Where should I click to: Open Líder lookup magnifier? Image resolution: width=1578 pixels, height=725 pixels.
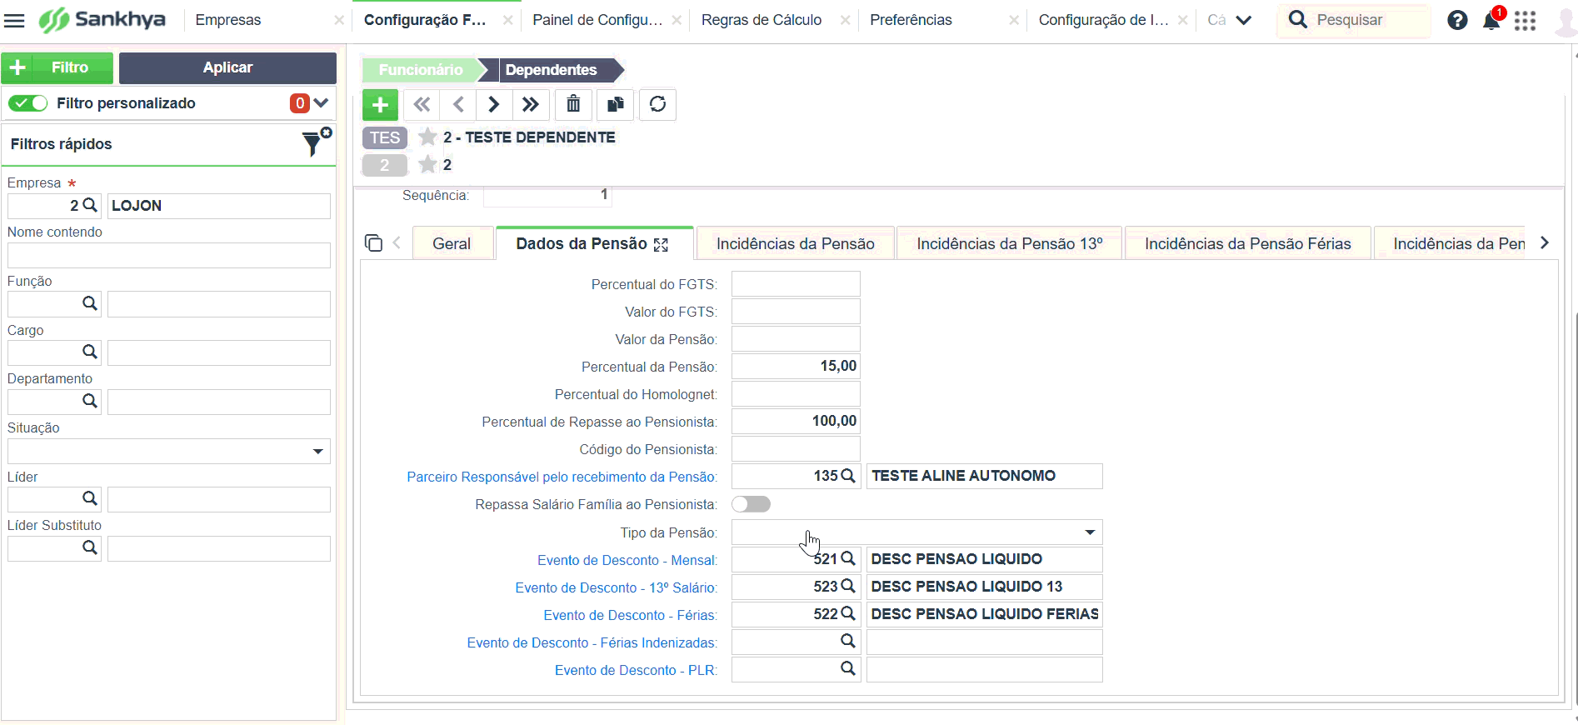pyautogui.click(x=90, y=498)
